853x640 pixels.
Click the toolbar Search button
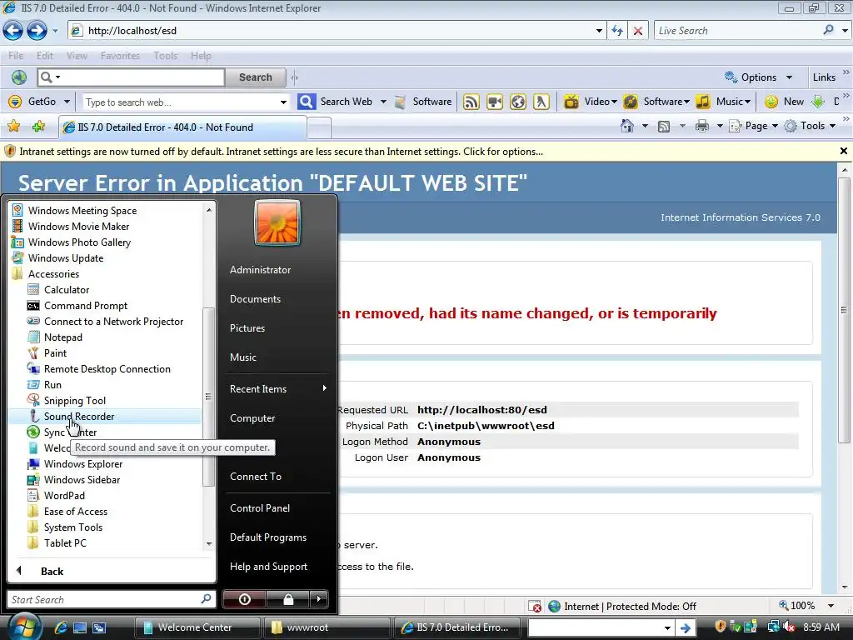pos(255,77)
